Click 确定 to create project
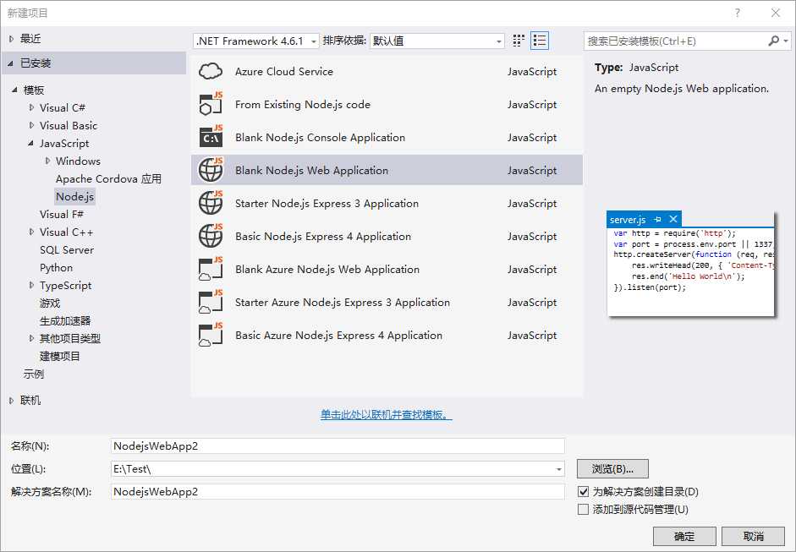 pos(684,536)
